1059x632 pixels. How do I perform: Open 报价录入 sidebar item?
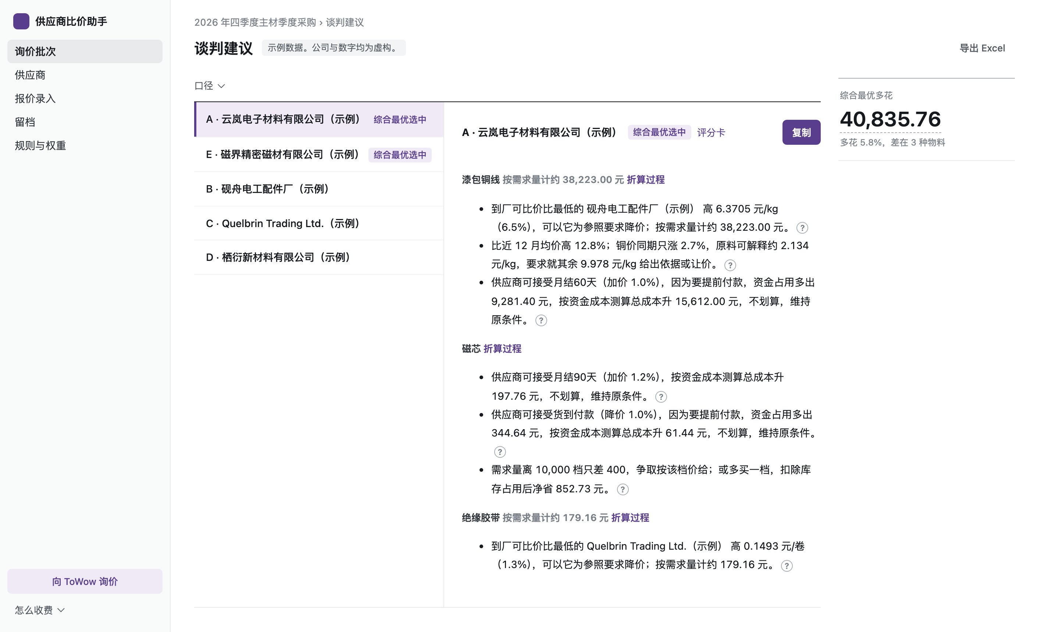[85, 98]
